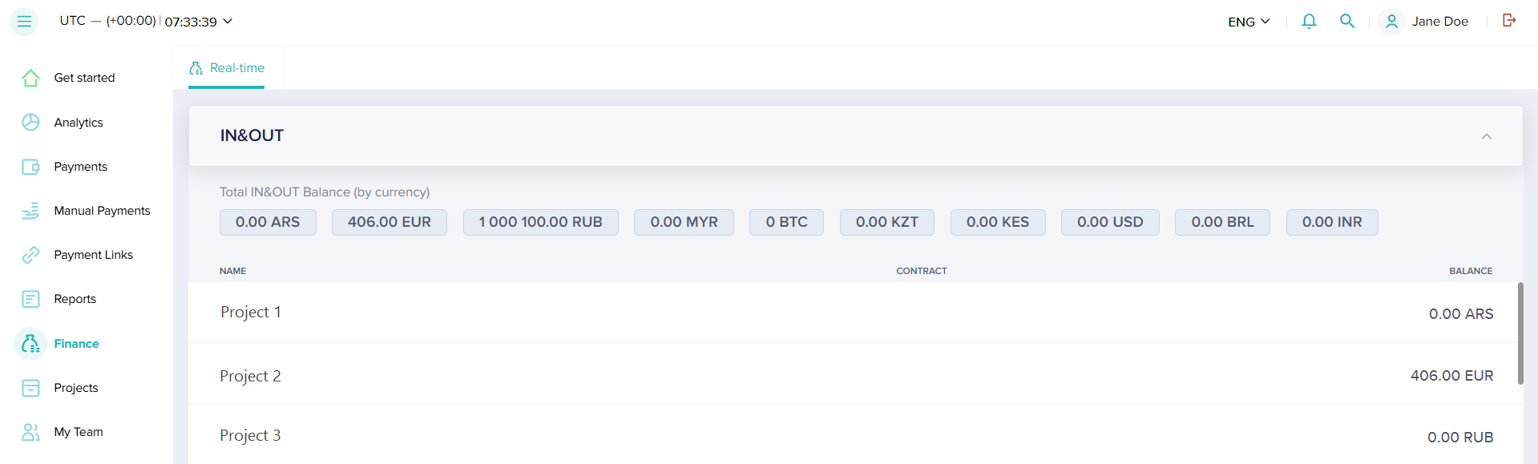Screen dimensions: 1538x464
Task: Click the search magnifier icon
Action: (x=1347, y=22)
